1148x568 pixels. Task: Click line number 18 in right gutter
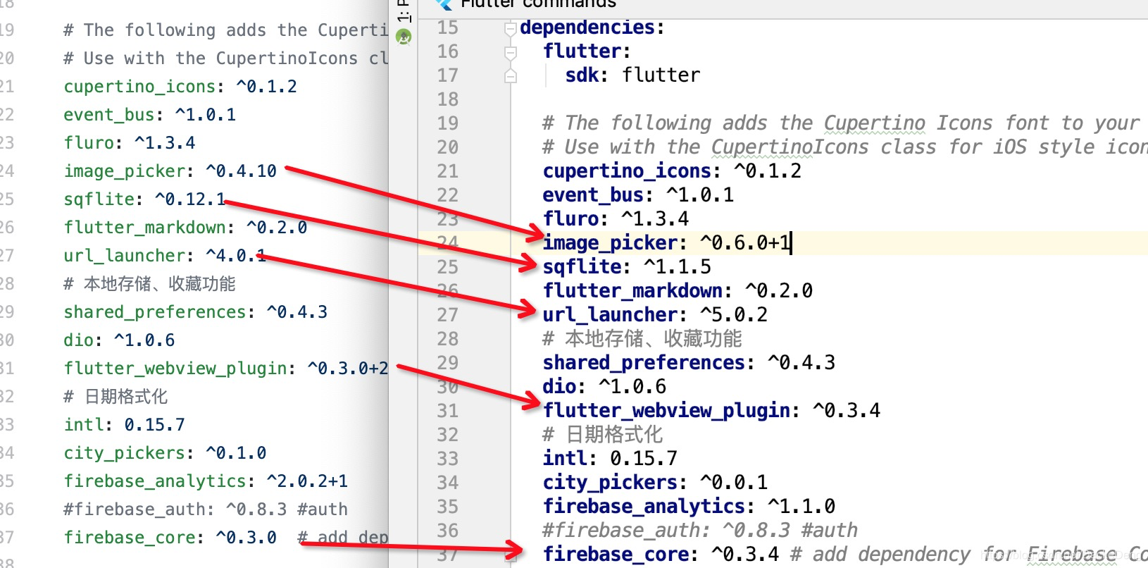point(447,99)
